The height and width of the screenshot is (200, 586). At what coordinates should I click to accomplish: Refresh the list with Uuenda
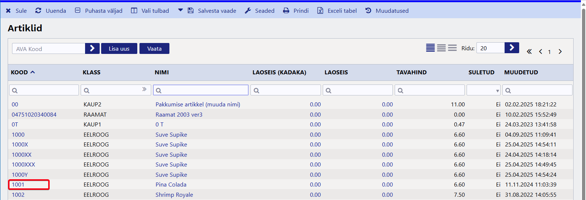38,11
